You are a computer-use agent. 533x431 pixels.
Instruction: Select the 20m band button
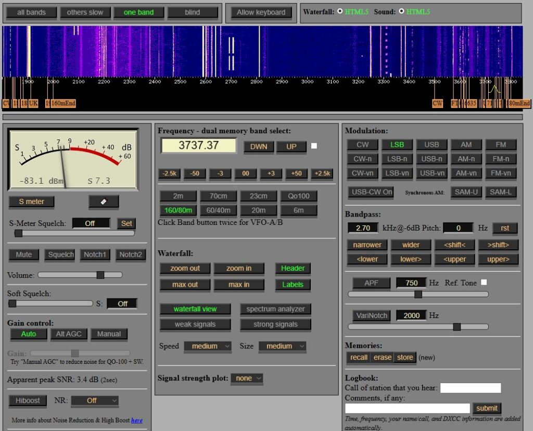click(259, 210)
